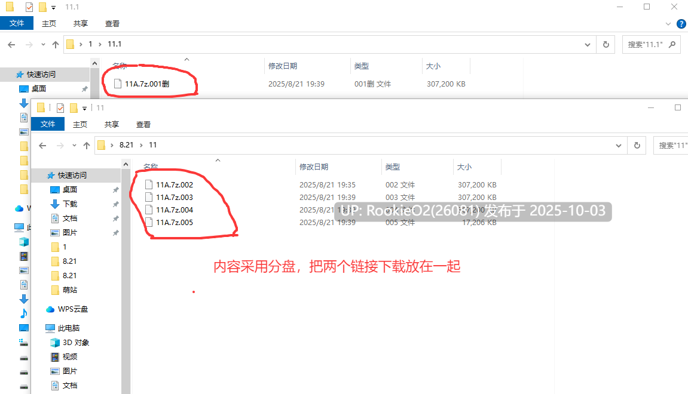The image size is (688, 394).
Task: Select the file 11A.7z.003
Action: [174, 197]
